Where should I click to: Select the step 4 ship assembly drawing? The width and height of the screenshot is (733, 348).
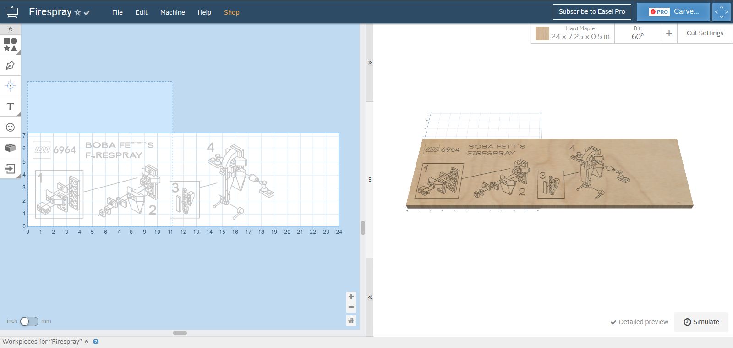pos(241,182)
